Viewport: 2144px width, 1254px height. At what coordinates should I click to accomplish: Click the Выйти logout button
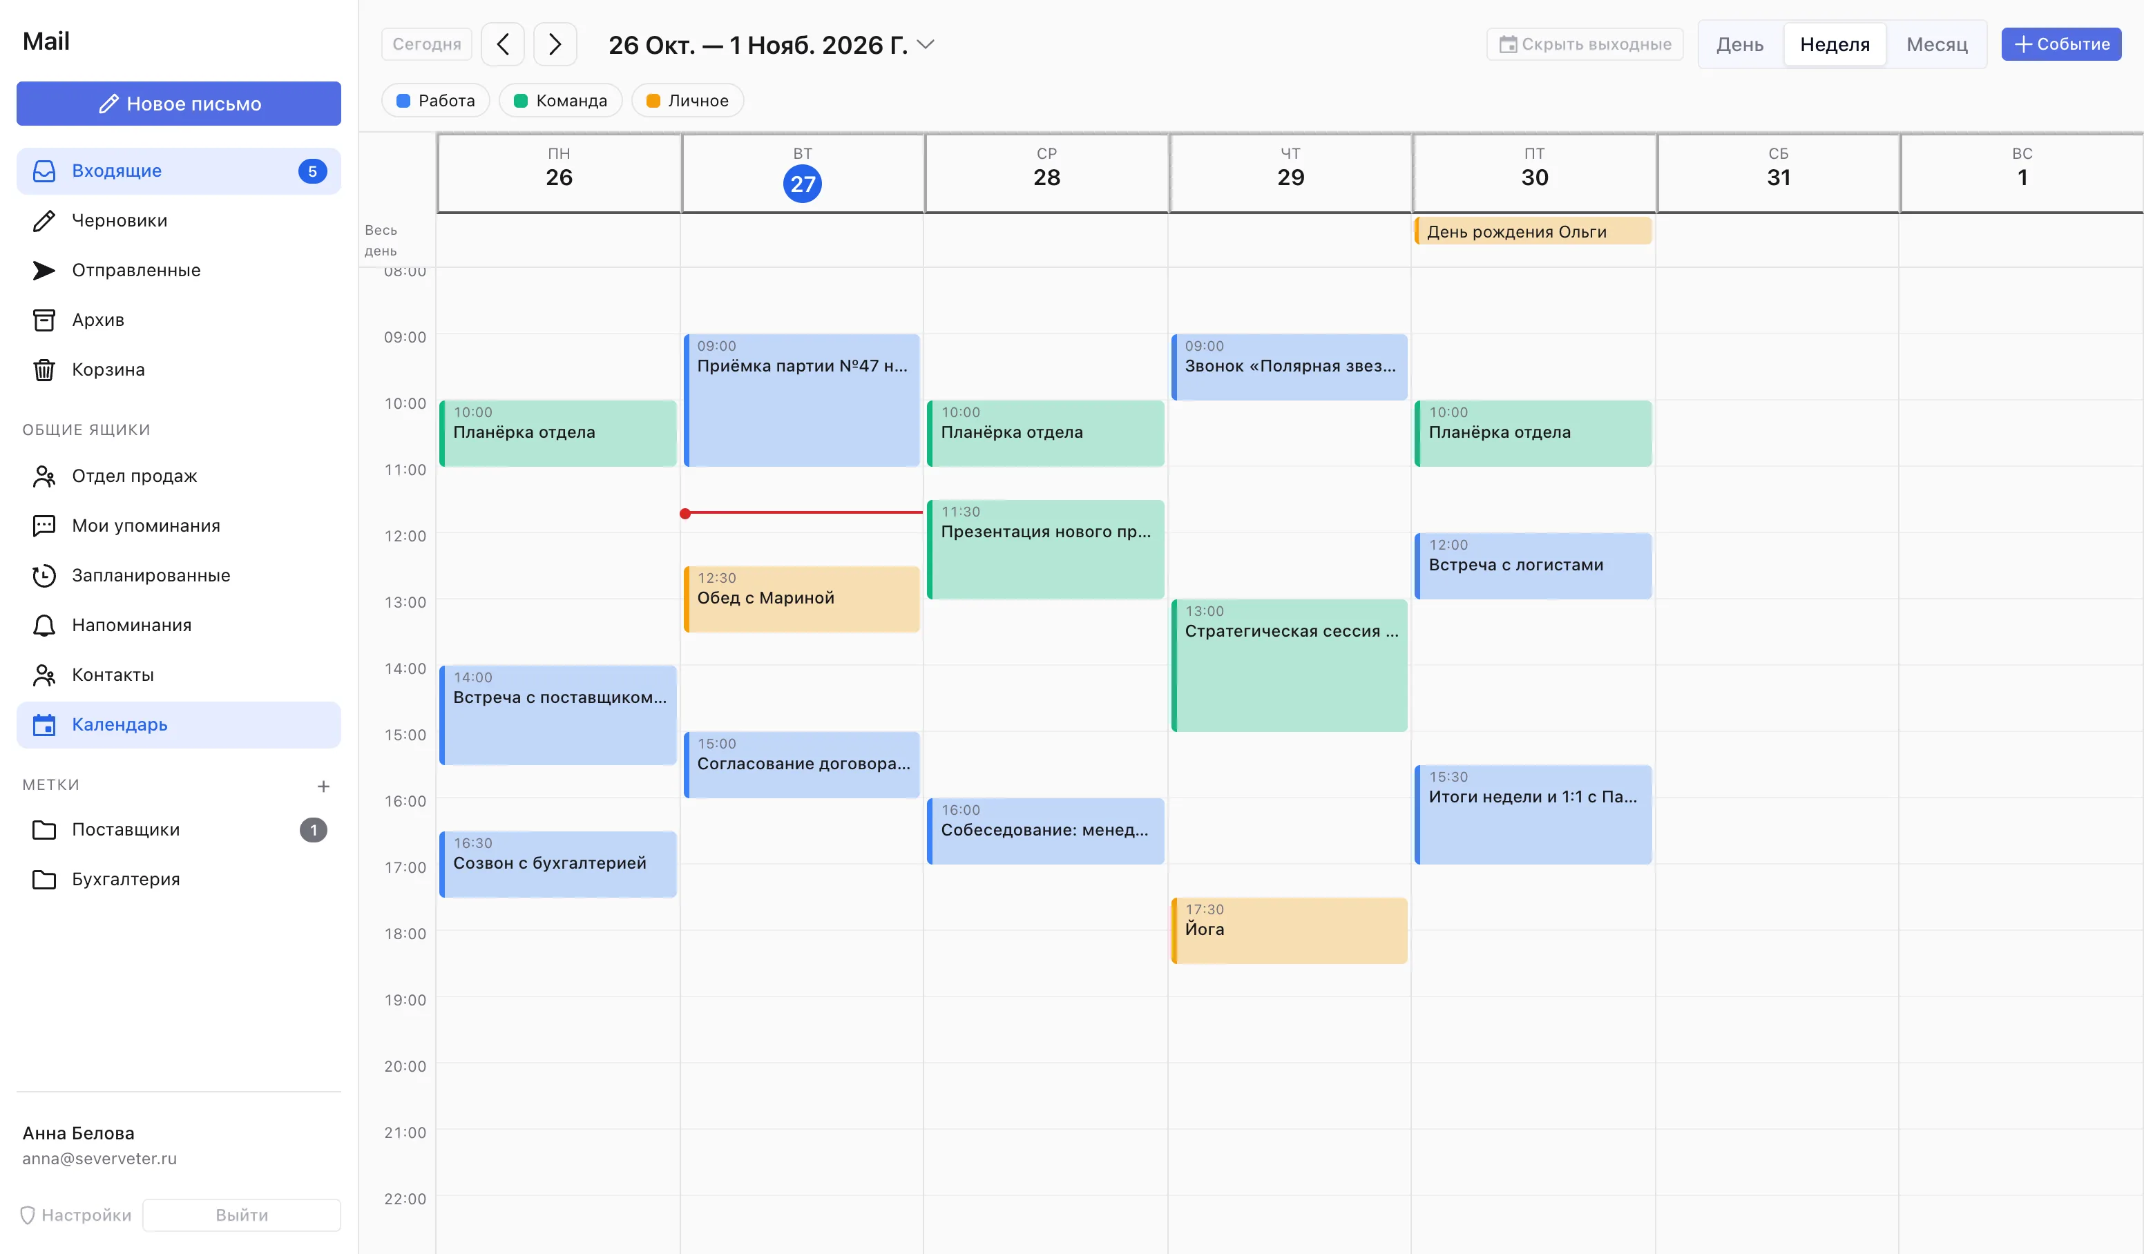242,1215
